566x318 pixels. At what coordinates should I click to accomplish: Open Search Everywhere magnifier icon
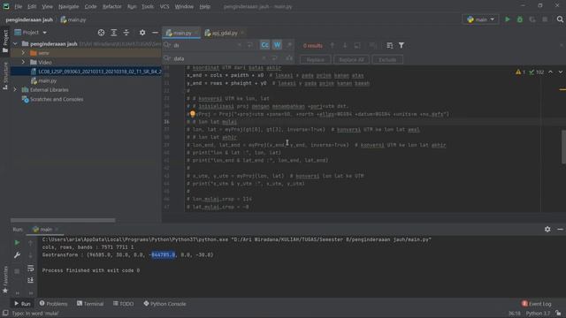click(x=560, y=19)
